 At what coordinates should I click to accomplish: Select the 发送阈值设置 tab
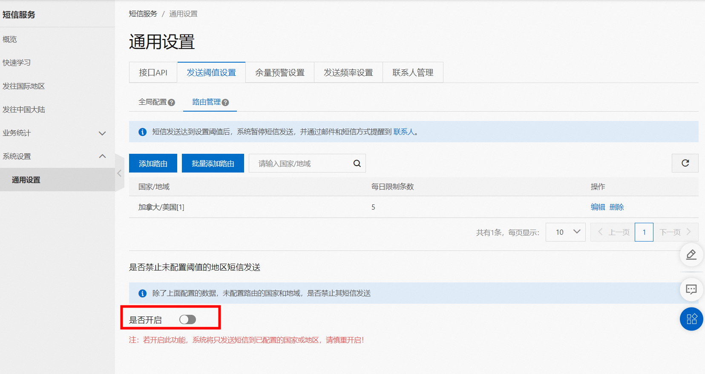coord(211,72)
